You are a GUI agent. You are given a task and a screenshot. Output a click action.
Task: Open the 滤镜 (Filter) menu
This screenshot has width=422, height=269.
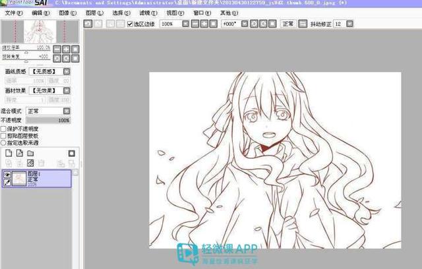[148, 13]
